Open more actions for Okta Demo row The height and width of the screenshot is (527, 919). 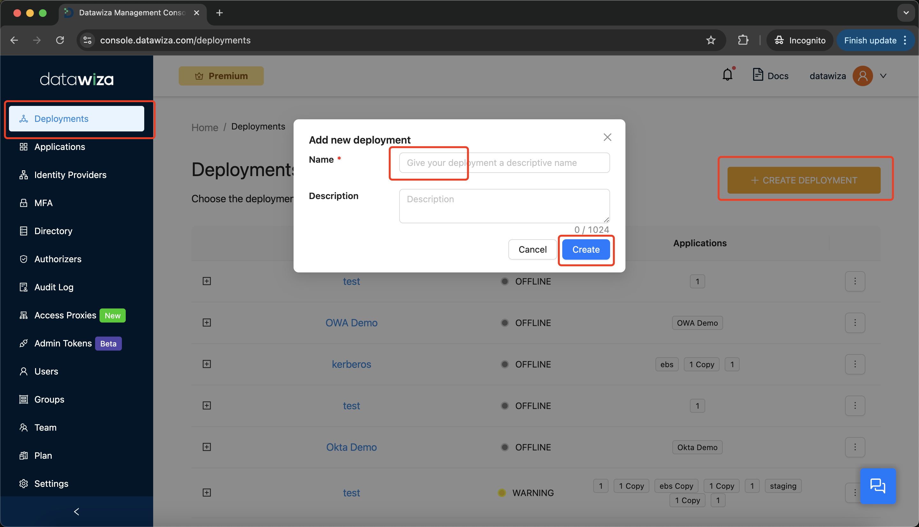(855, 447)
